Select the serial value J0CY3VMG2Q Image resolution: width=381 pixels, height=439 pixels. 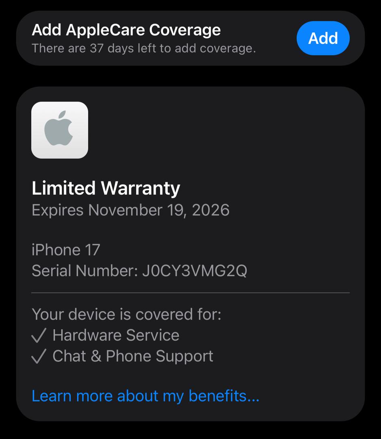(195, 271)
